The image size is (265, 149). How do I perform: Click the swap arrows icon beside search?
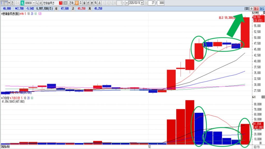click(x=41, y=3)
